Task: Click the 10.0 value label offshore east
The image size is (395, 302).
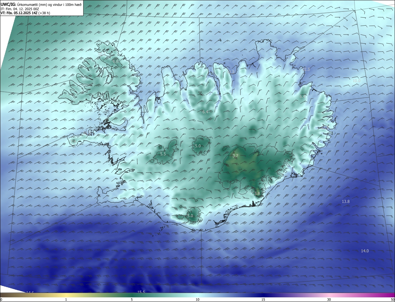Action: [356, 81]
